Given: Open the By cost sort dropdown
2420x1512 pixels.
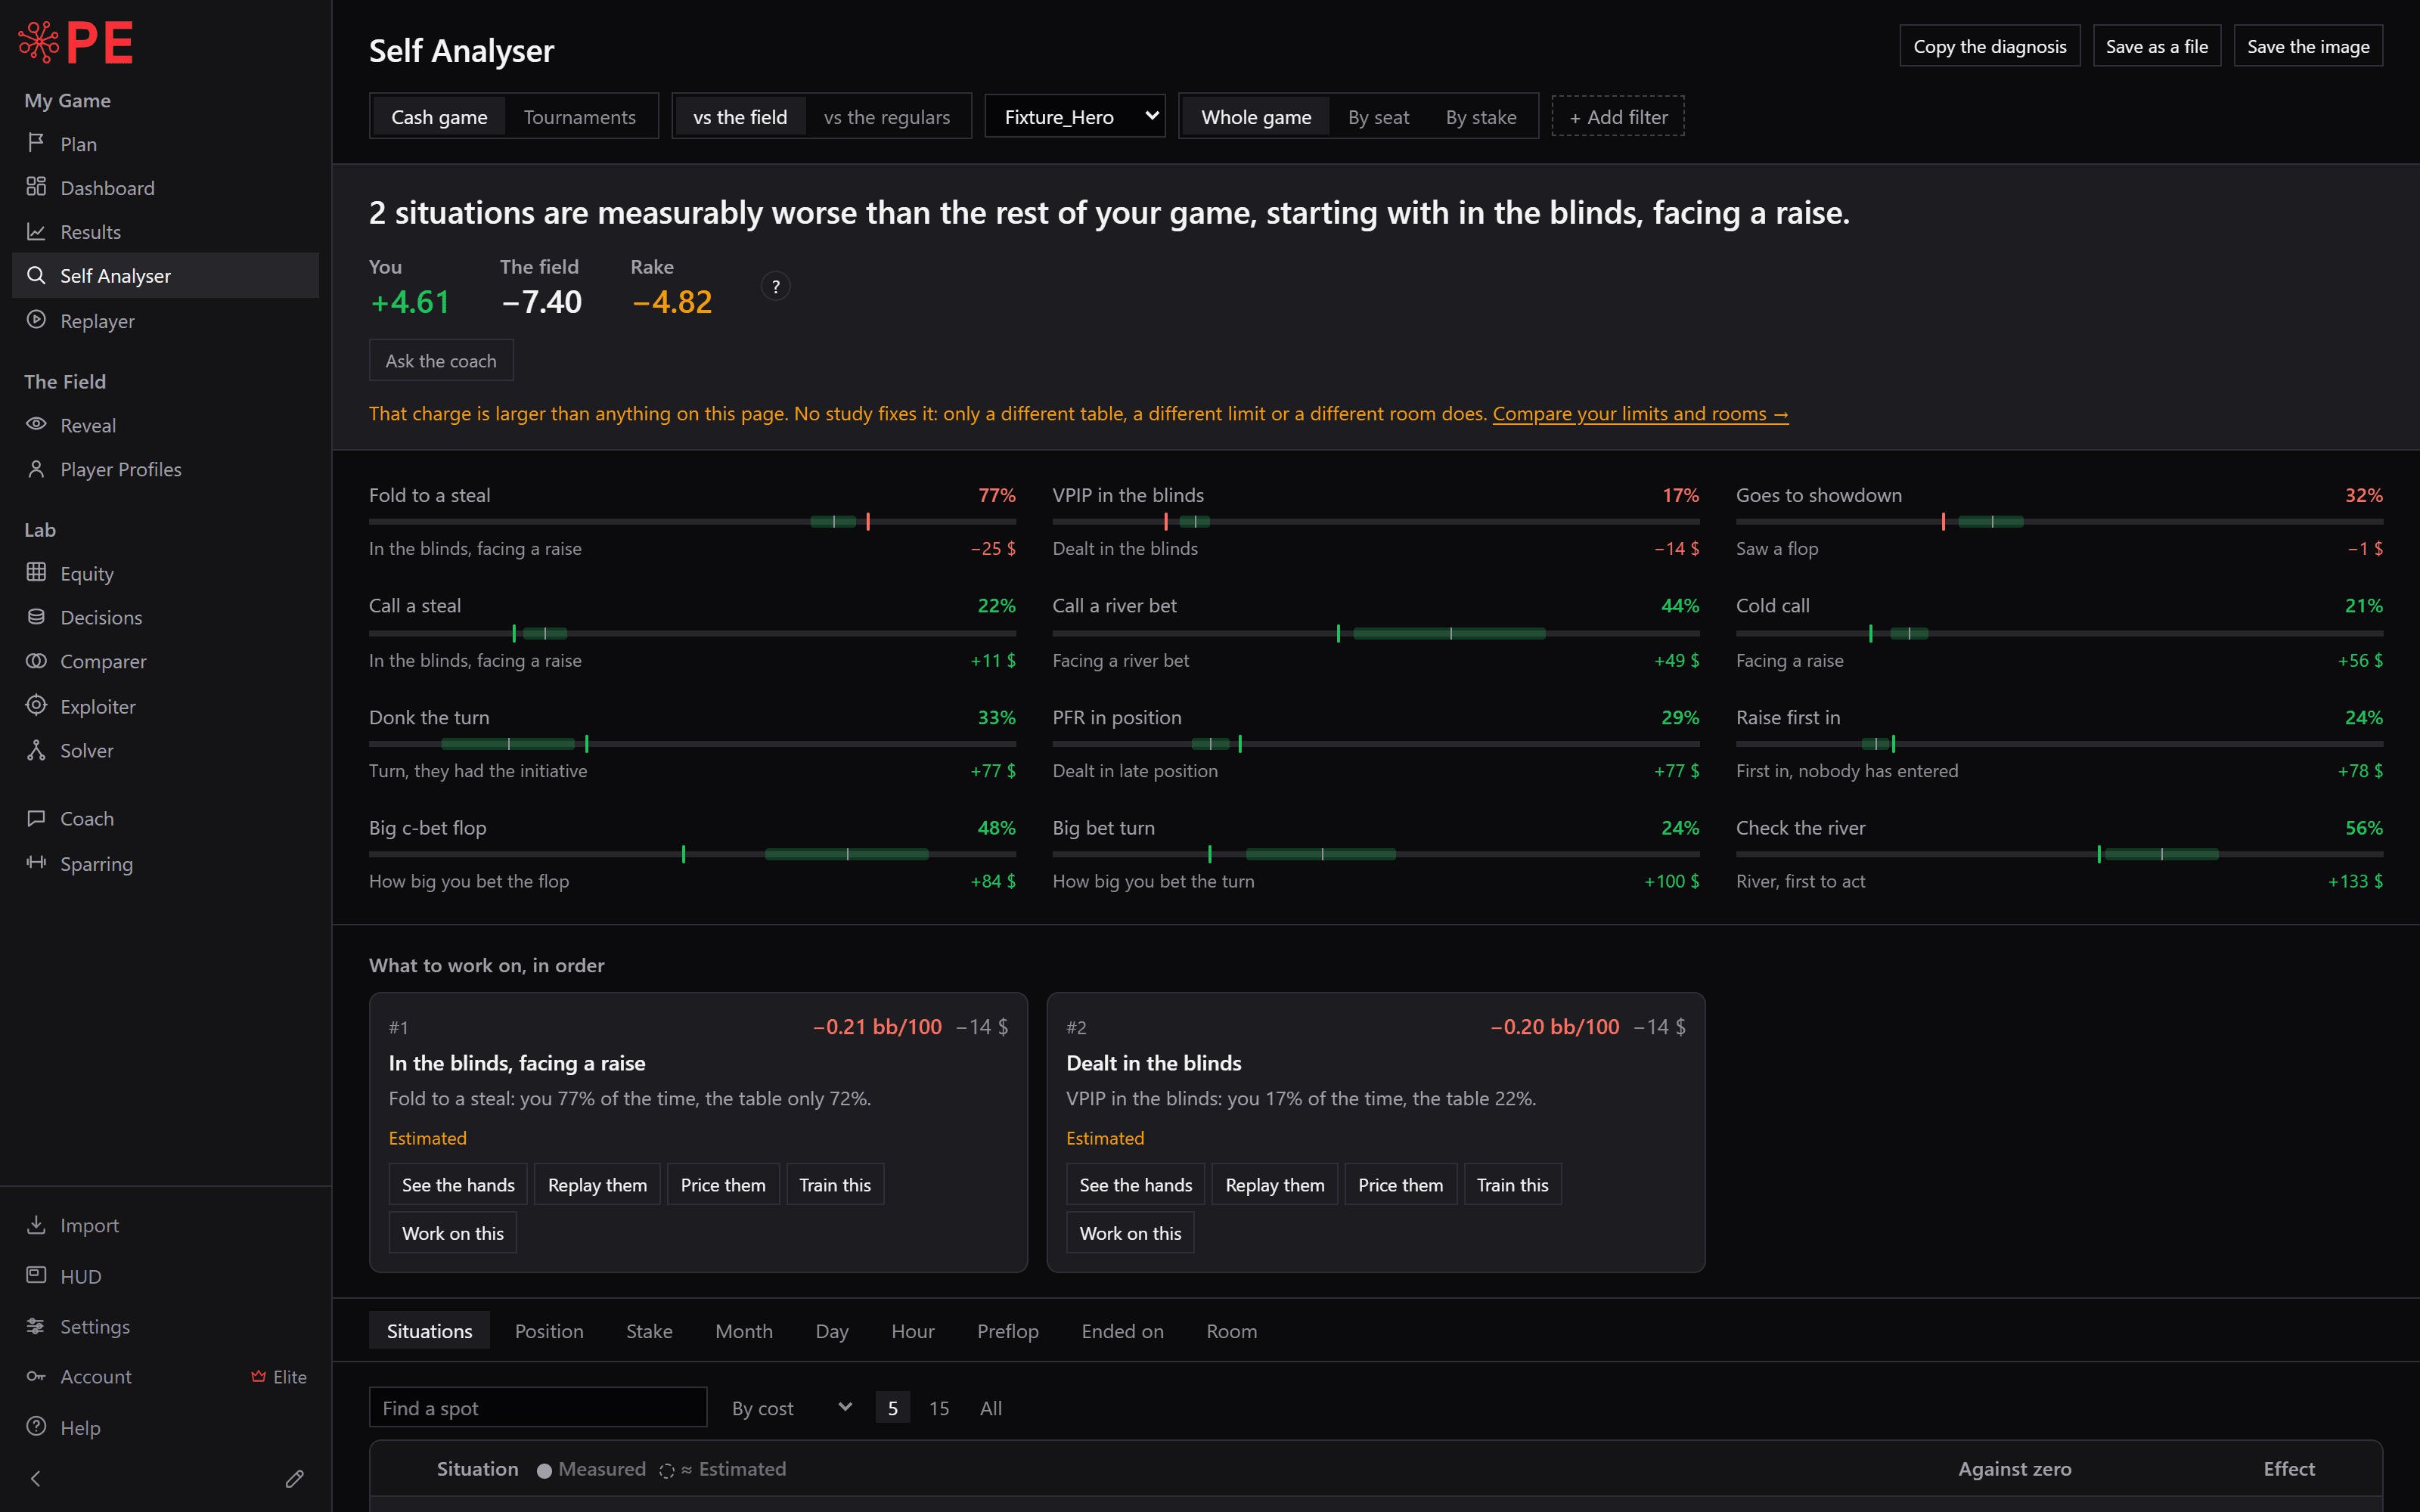Looking at the screenshot, I should 791,1408.
